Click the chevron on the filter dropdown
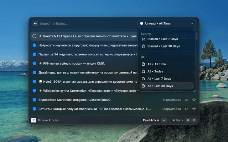 [x=192, y=23]
